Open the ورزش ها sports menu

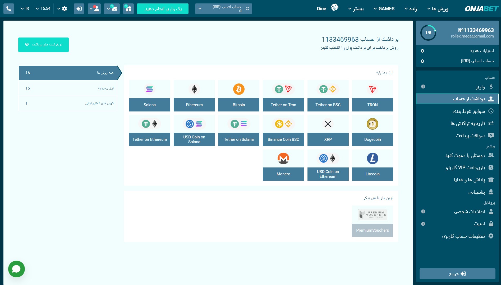pos(438,9)
